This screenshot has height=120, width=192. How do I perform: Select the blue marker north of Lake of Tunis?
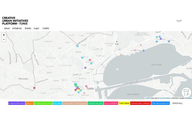click(x=144, y=51)
